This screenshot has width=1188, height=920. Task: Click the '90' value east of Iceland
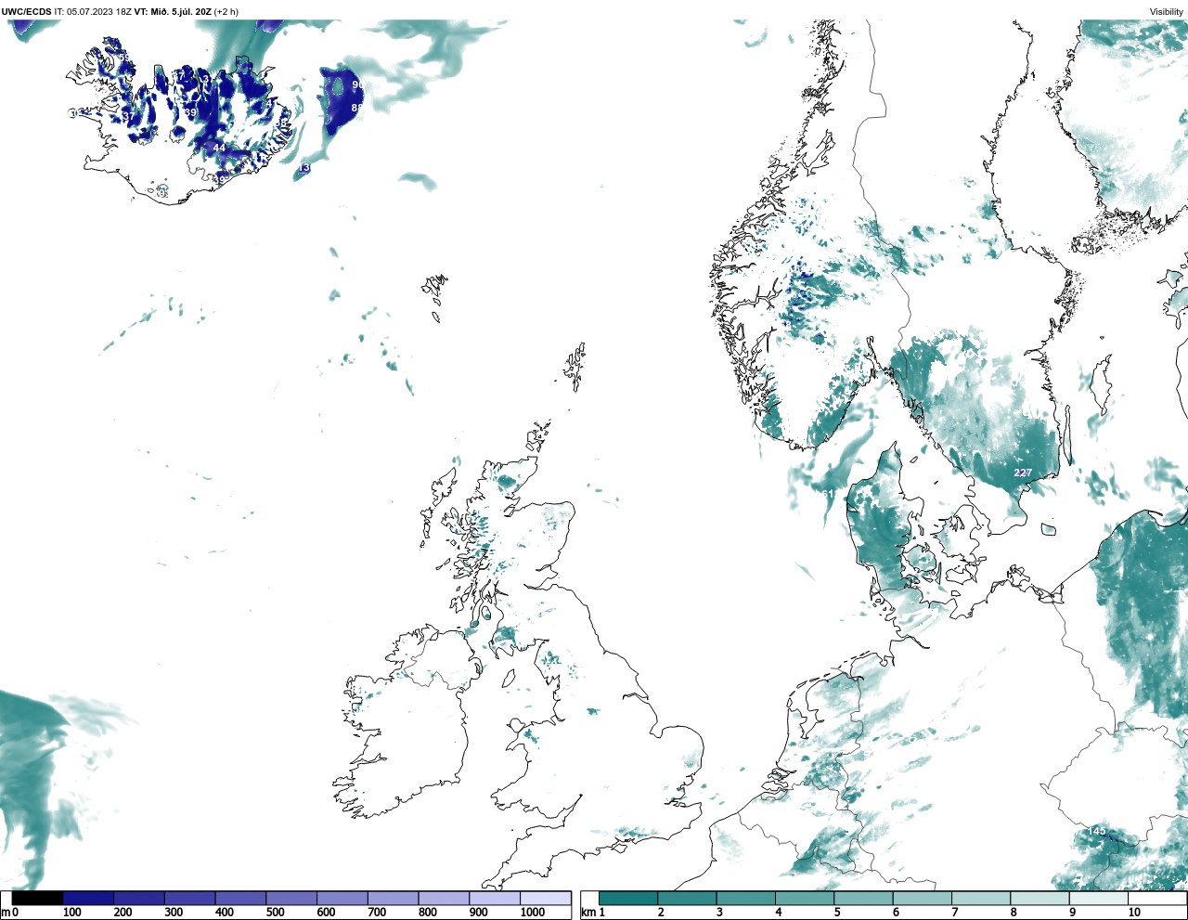click(x=357, y=85)
